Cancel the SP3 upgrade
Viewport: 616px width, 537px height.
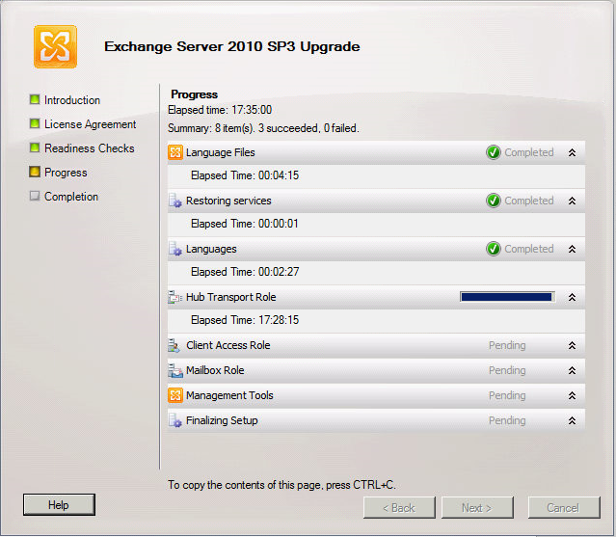564,508
